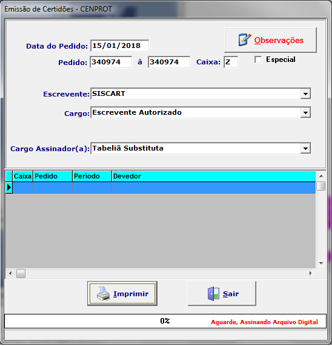Click the door icon on Sair
Image resolution: width=332 pixels, height=346 pixels.
[x=213, y=294]
